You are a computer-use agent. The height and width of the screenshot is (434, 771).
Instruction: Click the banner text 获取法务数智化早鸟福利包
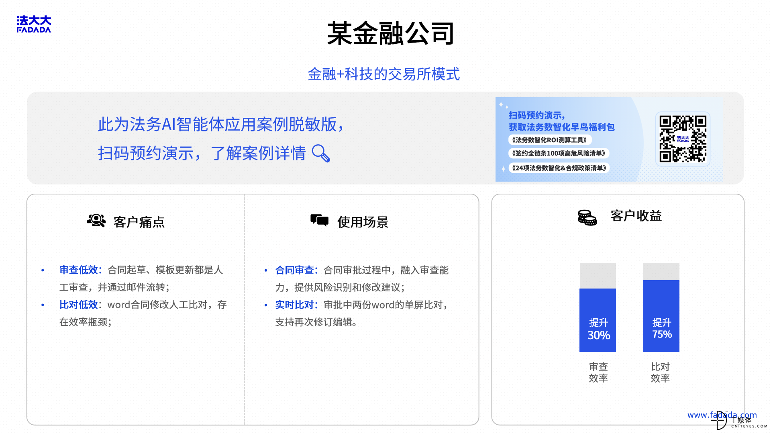pyautogui.click(x=562, y=127)
